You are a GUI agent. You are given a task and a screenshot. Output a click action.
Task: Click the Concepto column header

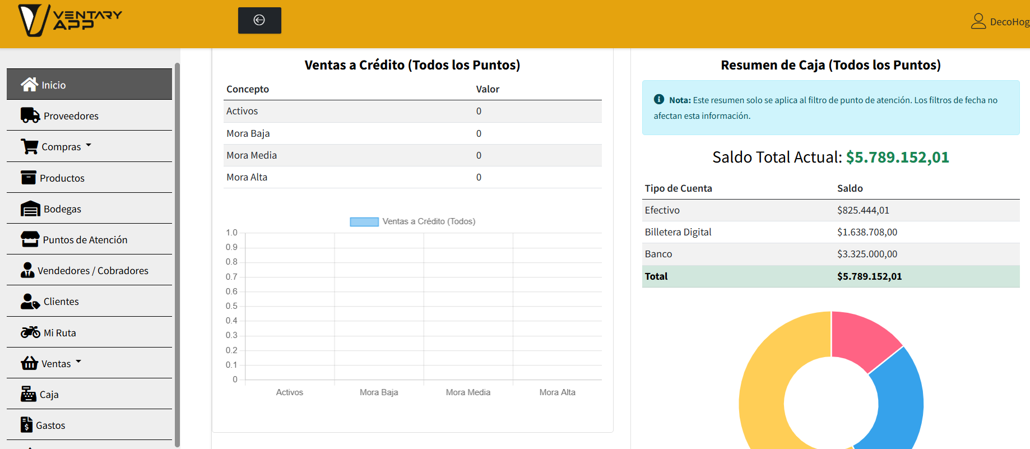coord(248,89)
